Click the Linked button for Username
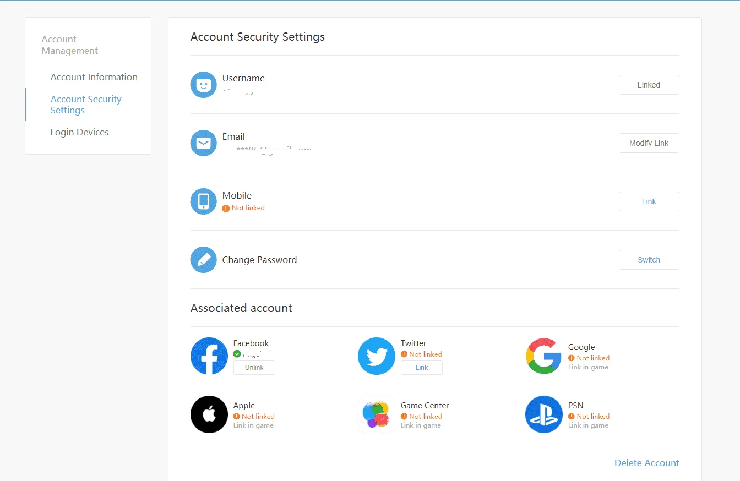The width and height of the screenshot is (740, 481). coord(649,85)
